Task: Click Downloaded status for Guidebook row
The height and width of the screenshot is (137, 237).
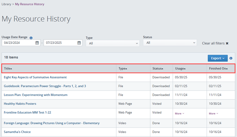Action: click(161, 86)
